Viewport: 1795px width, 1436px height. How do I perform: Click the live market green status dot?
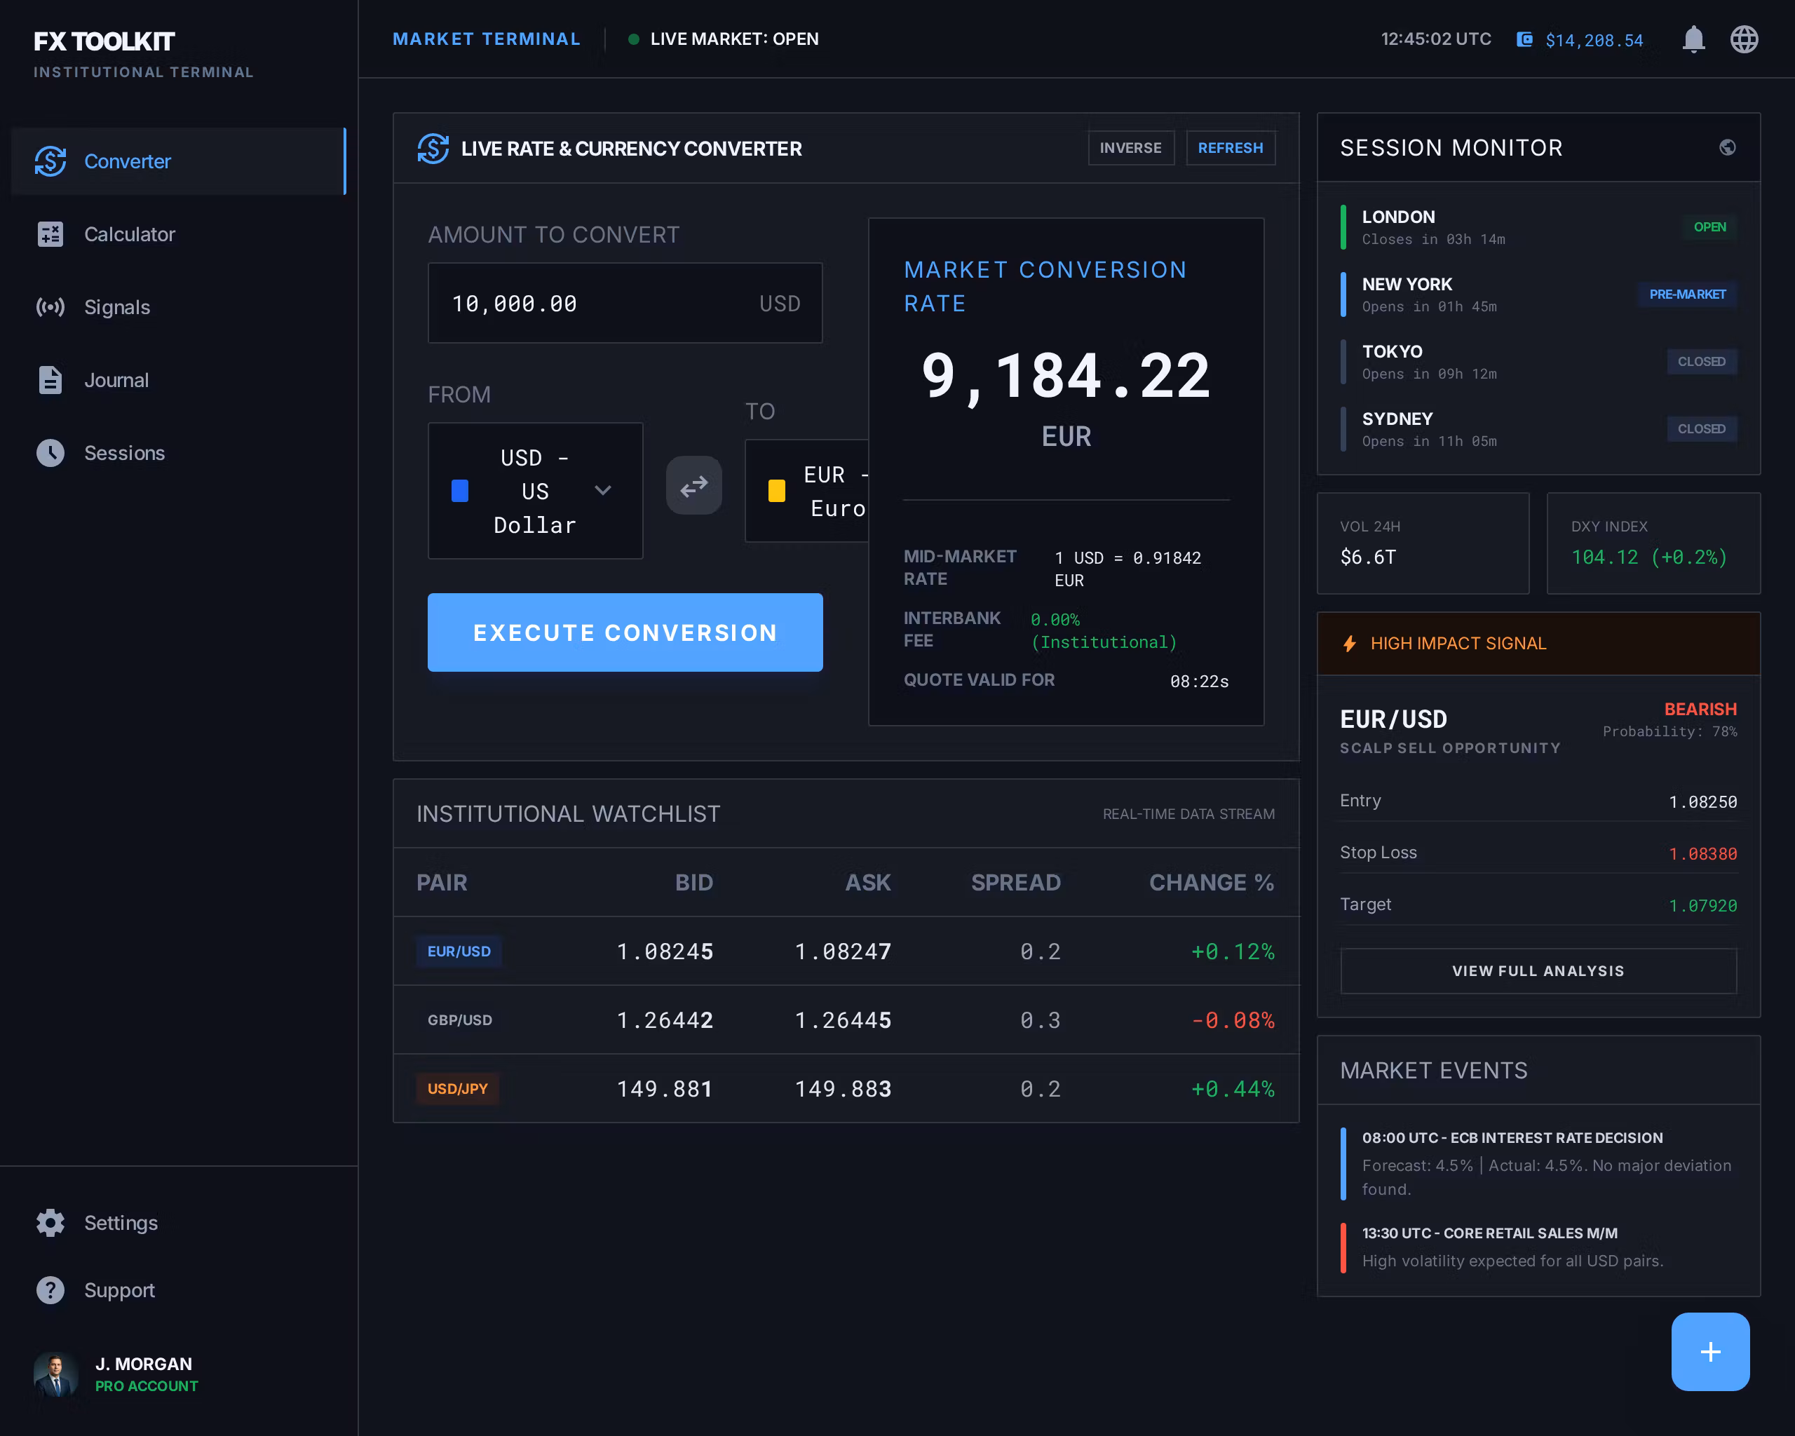tap(634, 39)
